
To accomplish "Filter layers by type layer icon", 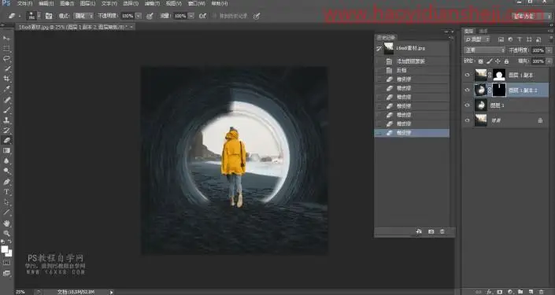I will click(520, 39).
